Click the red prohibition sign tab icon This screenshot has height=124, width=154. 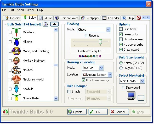point(139,18)
